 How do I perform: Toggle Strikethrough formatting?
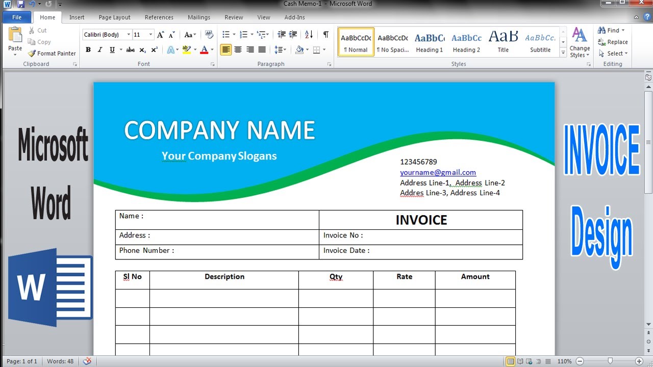point(130,50)
